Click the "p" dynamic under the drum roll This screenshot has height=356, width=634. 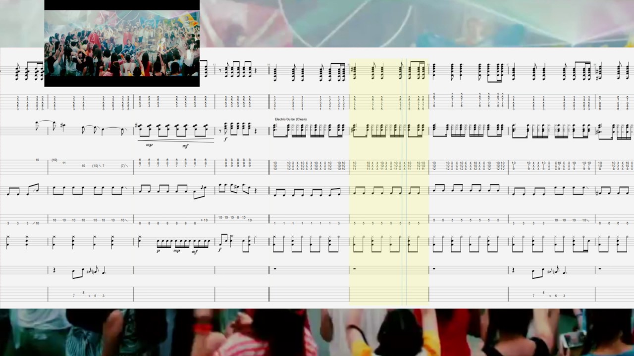158,251
